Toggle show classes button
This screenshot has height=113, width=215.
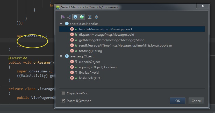[x=75, y=17]
